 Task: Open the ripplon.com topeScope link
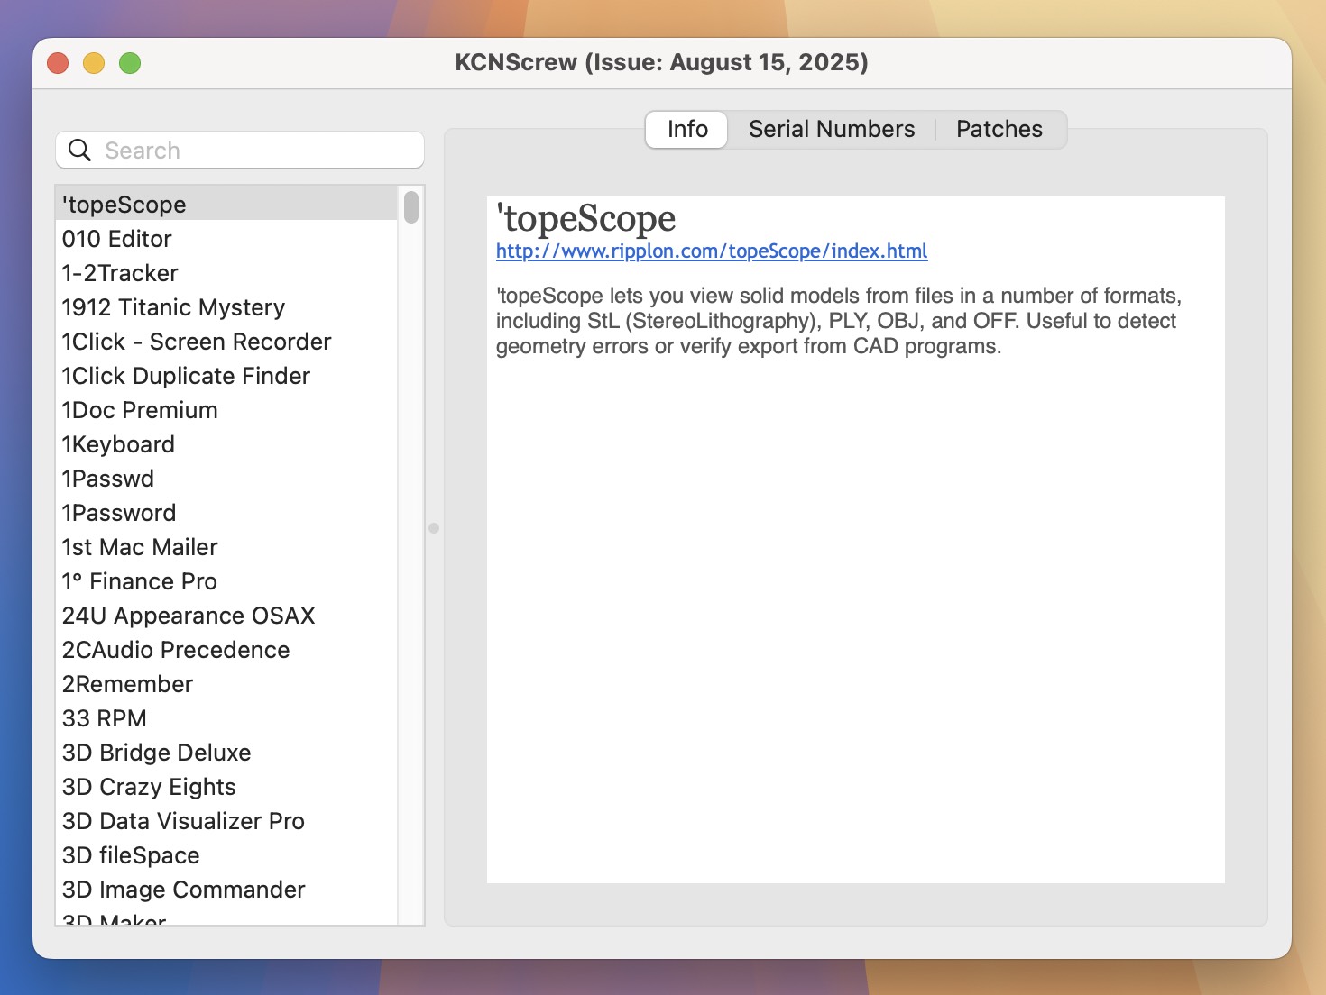711,251
